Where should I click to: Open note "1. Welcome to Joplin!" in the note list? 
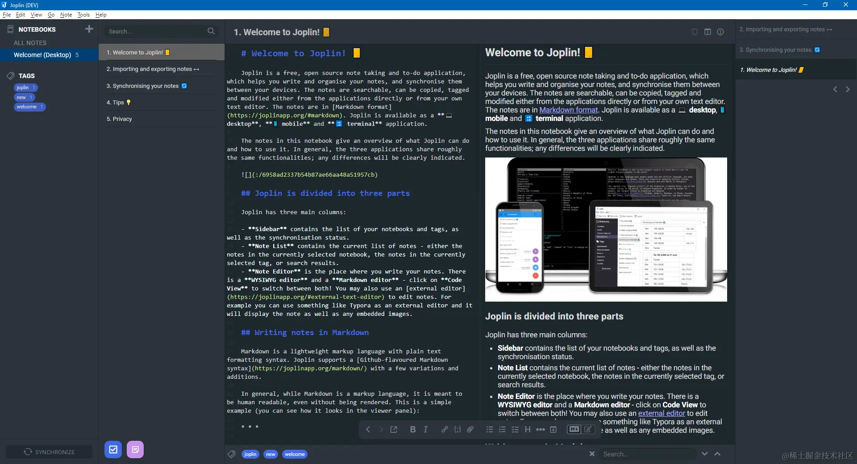(161, 52)
